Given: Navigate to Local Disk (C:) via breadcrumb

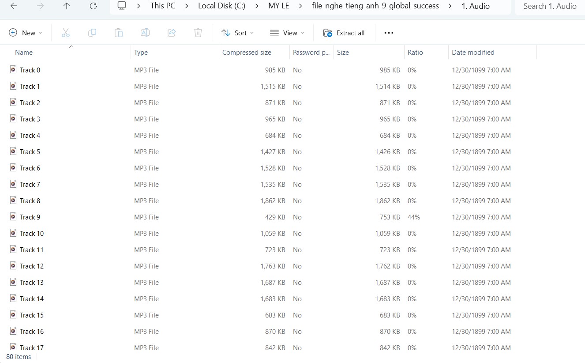Looking at the screenshot, I should (221, 6).
